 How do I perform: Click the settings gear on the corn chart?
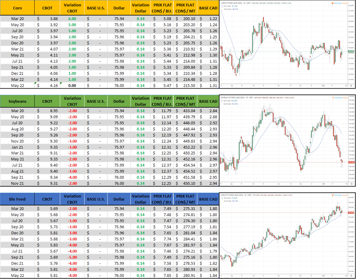coord(351,85)
